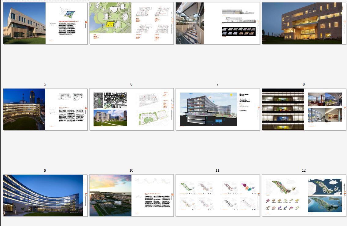The image size is (347, 226).
Task: Open the site plan thumbnail with the yellow highlighted building
Action: point(131,23)
